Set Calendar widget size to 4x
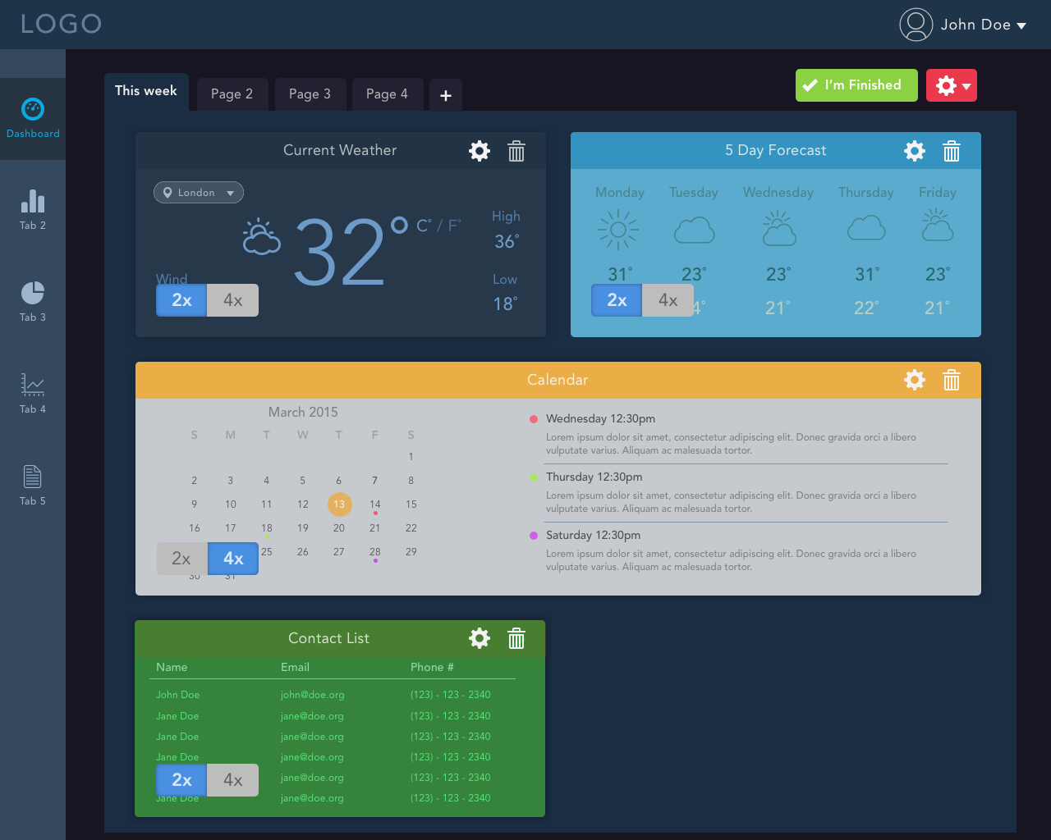The image size is (1051, 840). pyautogui.click(x=233, y=559)
